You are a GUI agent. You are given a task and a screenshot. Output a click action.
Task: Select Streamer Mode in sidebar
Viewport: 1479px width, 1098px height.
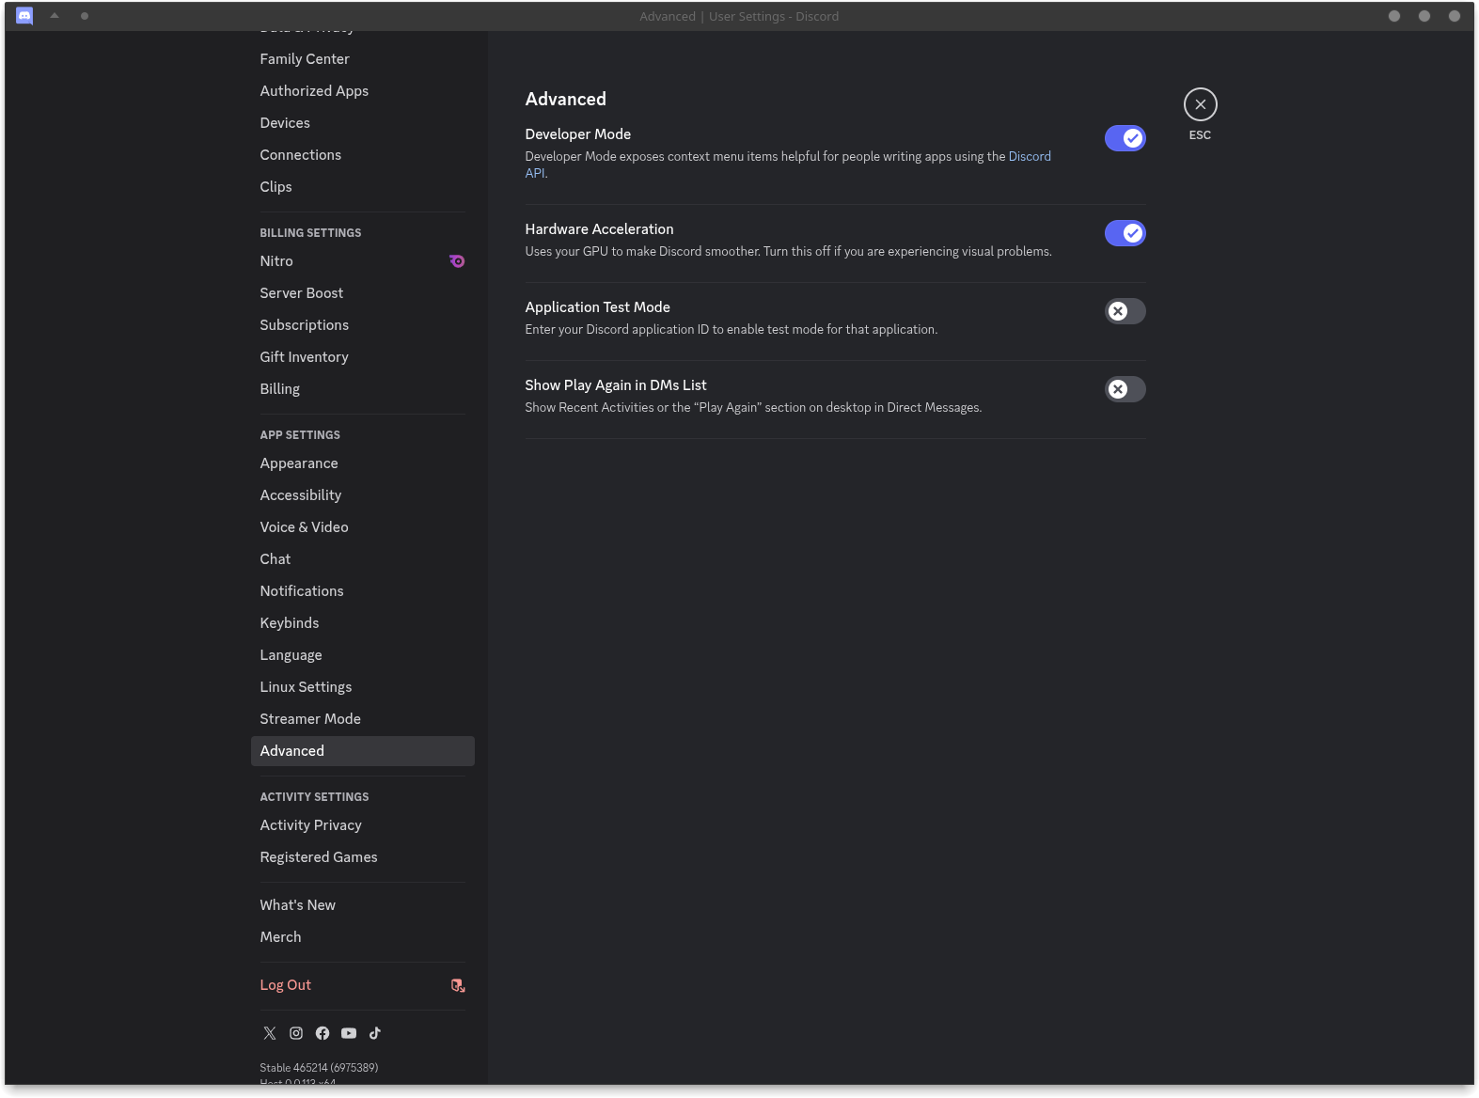tap(310, 719)
